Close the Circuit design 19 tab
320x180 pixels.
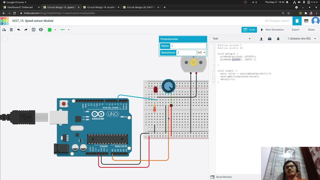point(118,7)
